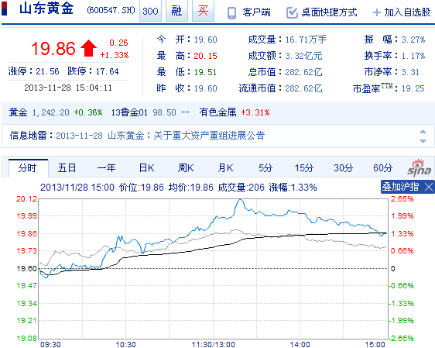Click the 客户端 mobile phone icon
This screenshot has width=435, height=348.
pos(231,12)
